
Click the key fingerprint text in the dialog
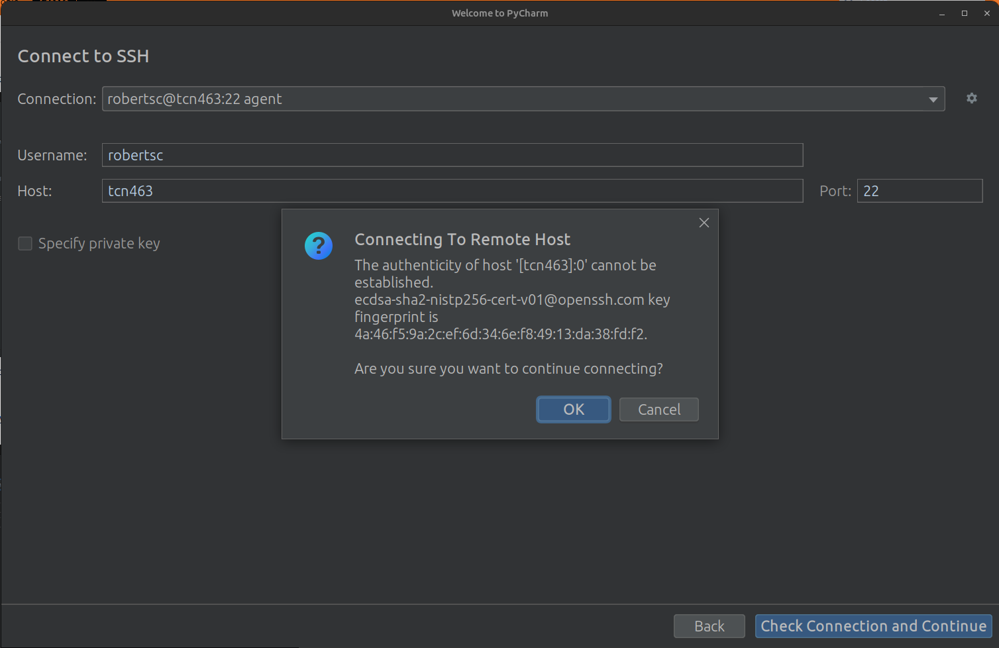click(x=501, y=334)
